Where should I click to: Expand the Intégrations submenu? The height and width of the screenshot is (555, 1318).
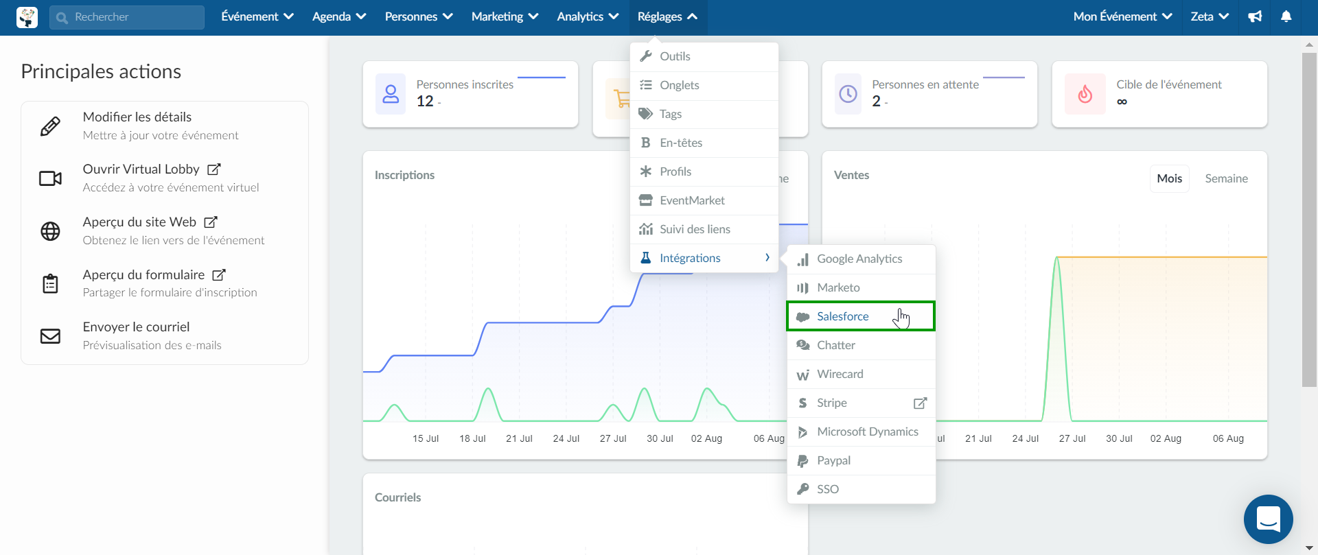(x=704, y=258)
